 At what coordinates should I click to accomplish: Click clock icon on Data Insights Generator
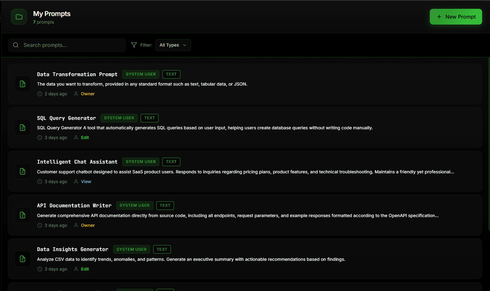point(40,269)
